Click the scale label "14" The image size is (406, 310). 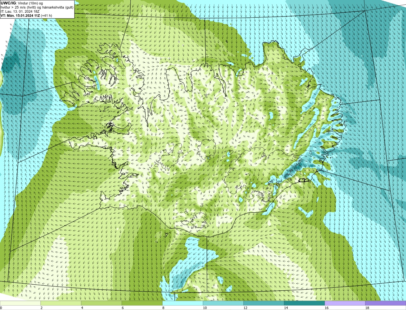click(x=286, y=308)
